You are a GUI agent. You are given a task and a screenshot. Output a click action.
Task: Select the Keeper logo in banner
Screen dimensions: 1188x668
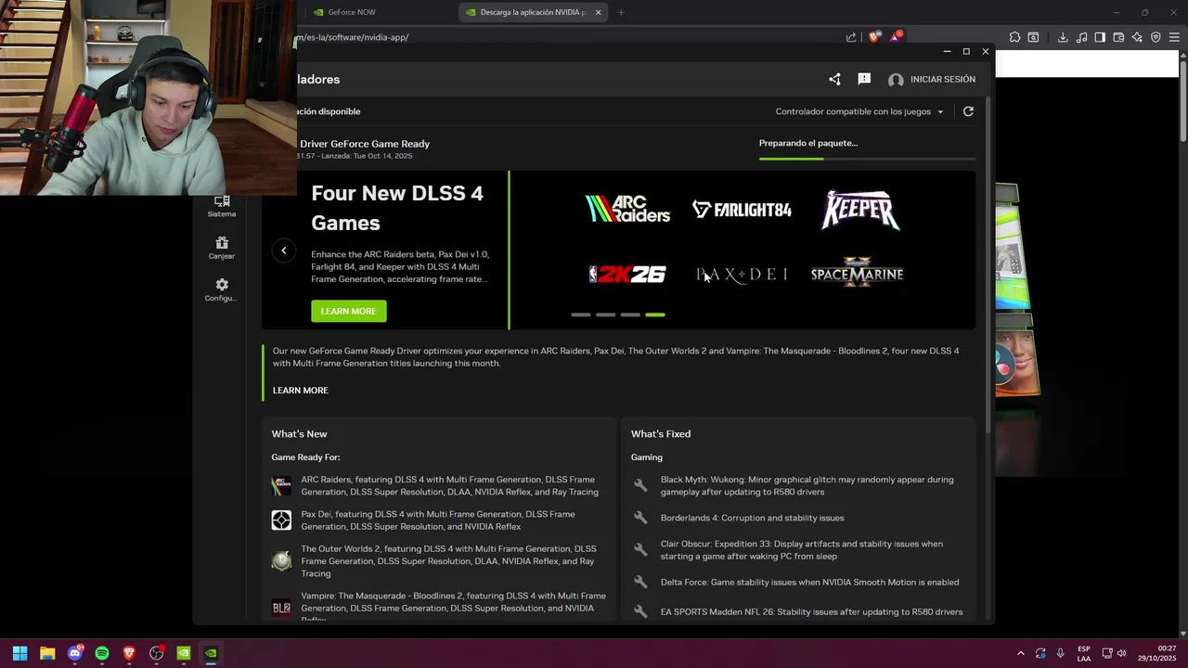pos(860,210)
